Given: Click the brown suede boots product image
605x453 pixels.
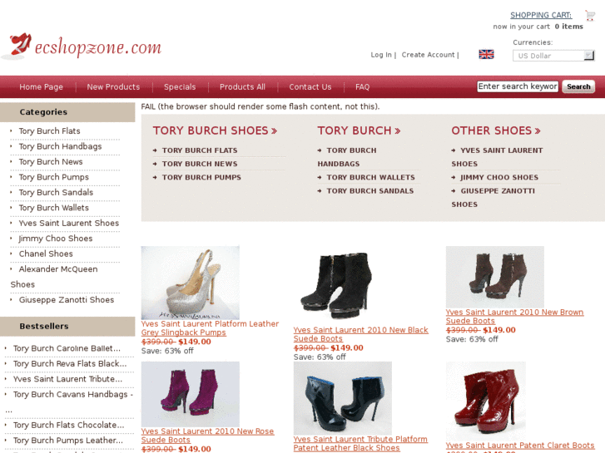Looking at the screenshot, I should (x=495, y=277).
